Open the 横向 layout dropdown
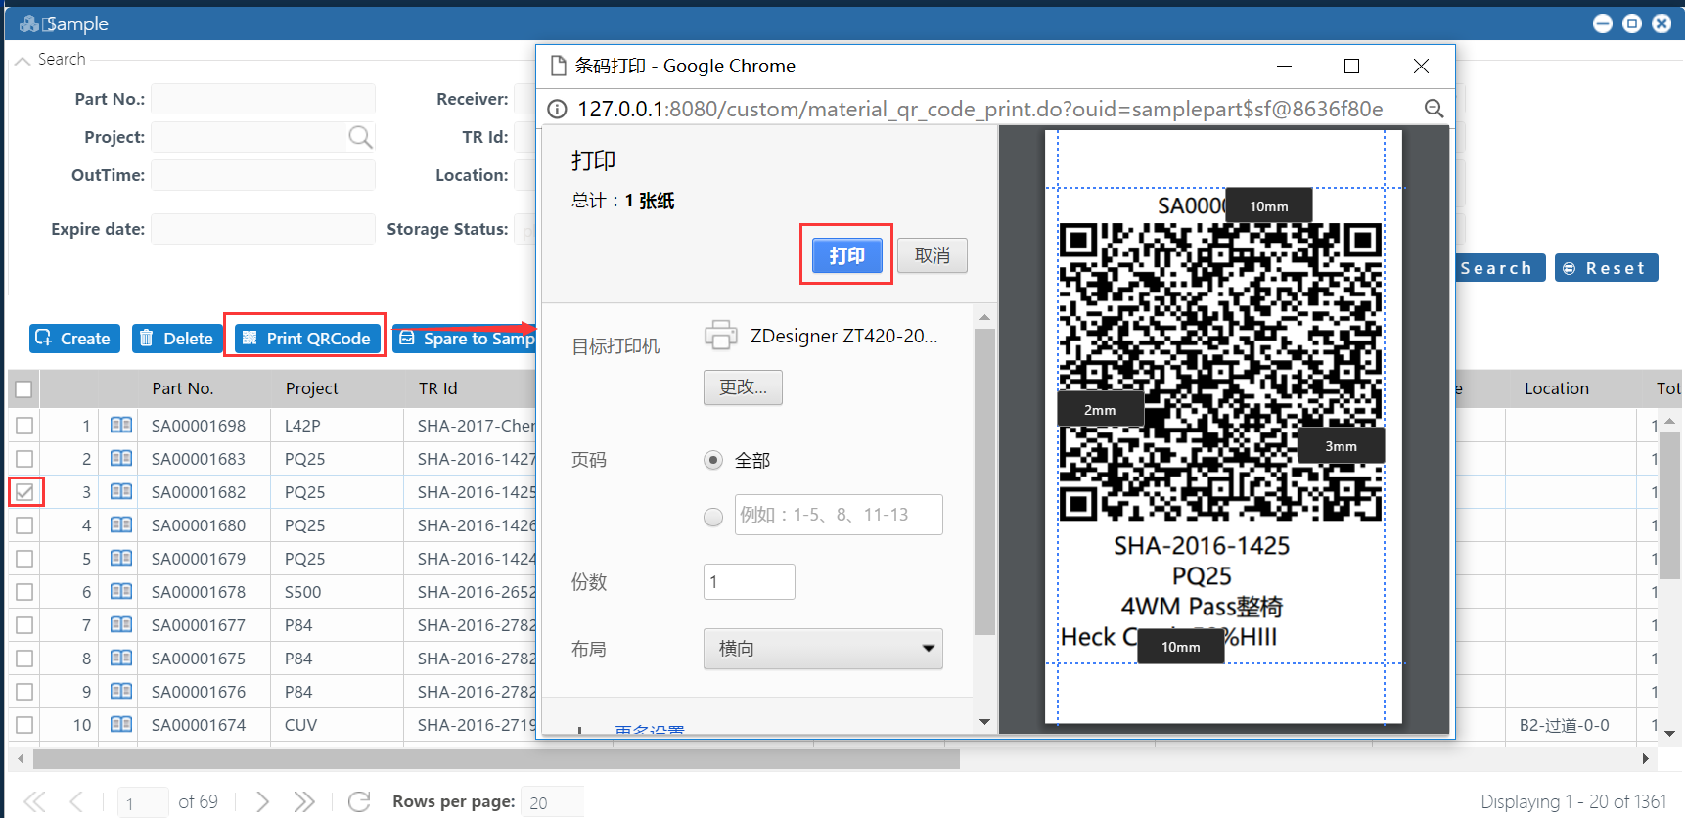This screenshot has height=818, width=1685. pyautogui.click(x=822, y=649)
